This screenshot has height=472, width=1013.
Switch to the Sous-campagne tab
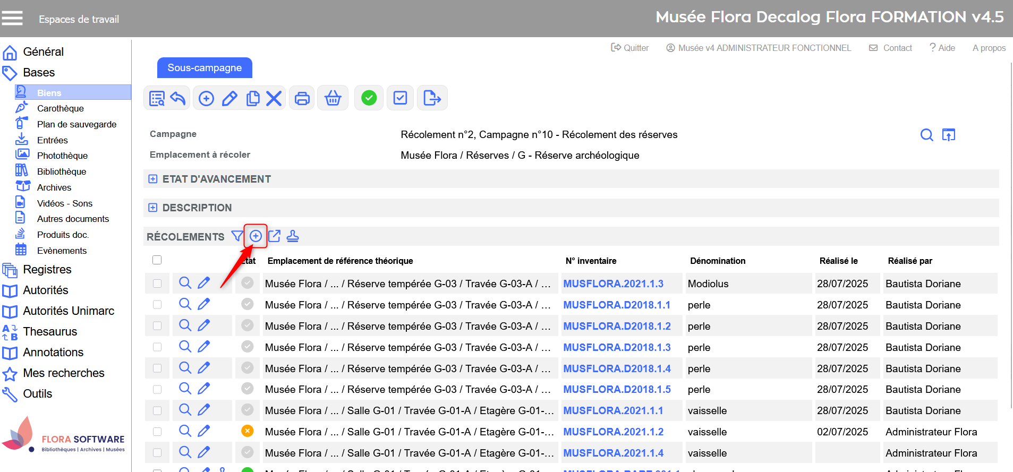pyautogui.click(x=205, y=68)
